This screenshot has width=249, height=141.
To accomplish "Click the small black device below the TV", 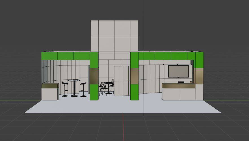I will (181, 82).
